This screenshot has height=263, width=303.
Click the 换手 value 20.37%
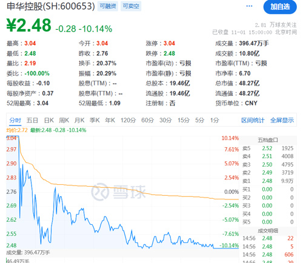click(106, 64)
